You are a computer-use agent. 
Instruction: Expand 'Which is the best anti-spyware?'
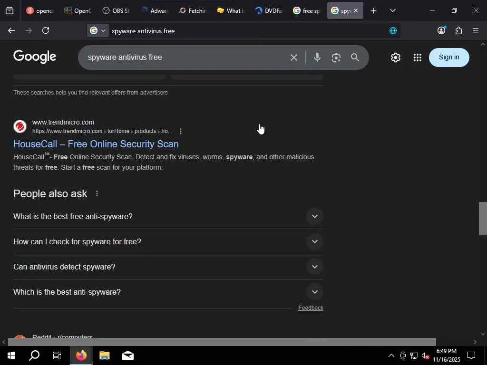pyautogui.click(x=168, y=292)
